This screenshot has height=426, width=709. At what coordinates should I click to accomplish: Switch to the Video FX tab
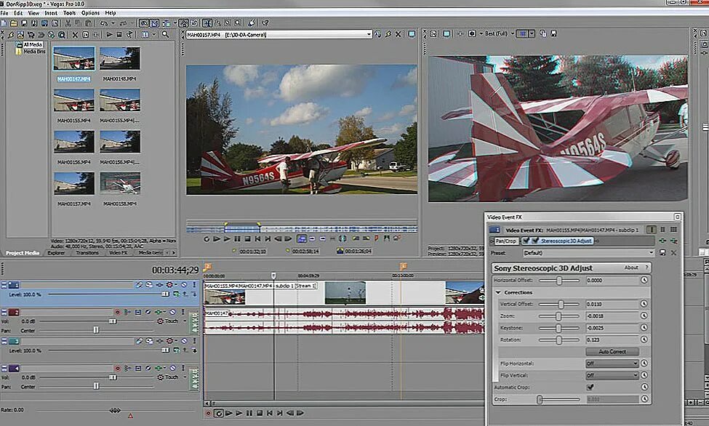(x=118, y=253)
